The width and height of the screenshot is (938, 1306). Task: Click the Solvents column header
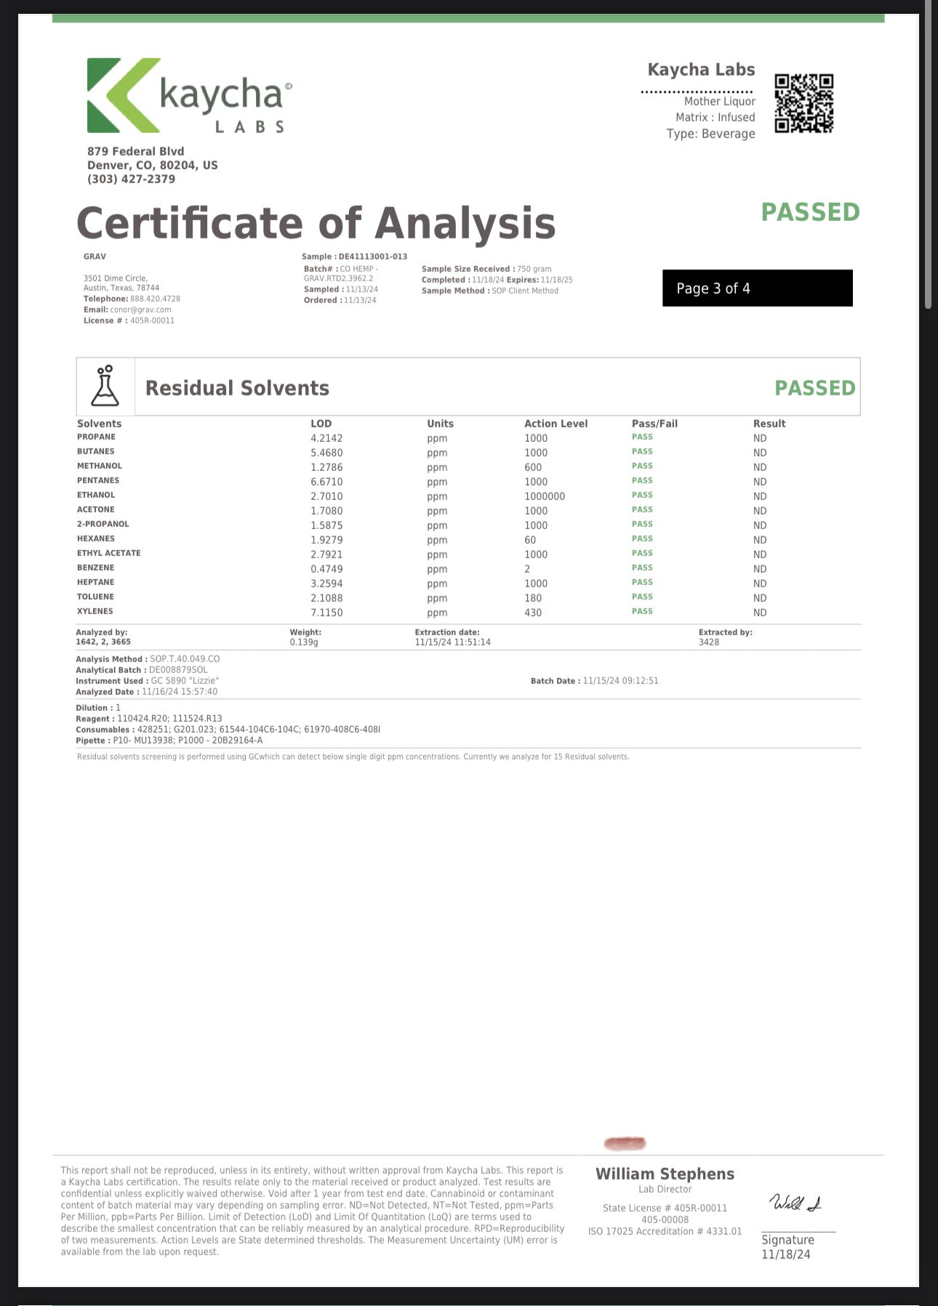[x=99, y=424]
